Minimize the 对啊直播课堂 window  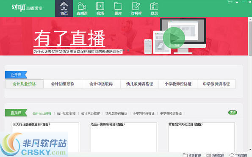click(x=244, y=2)
